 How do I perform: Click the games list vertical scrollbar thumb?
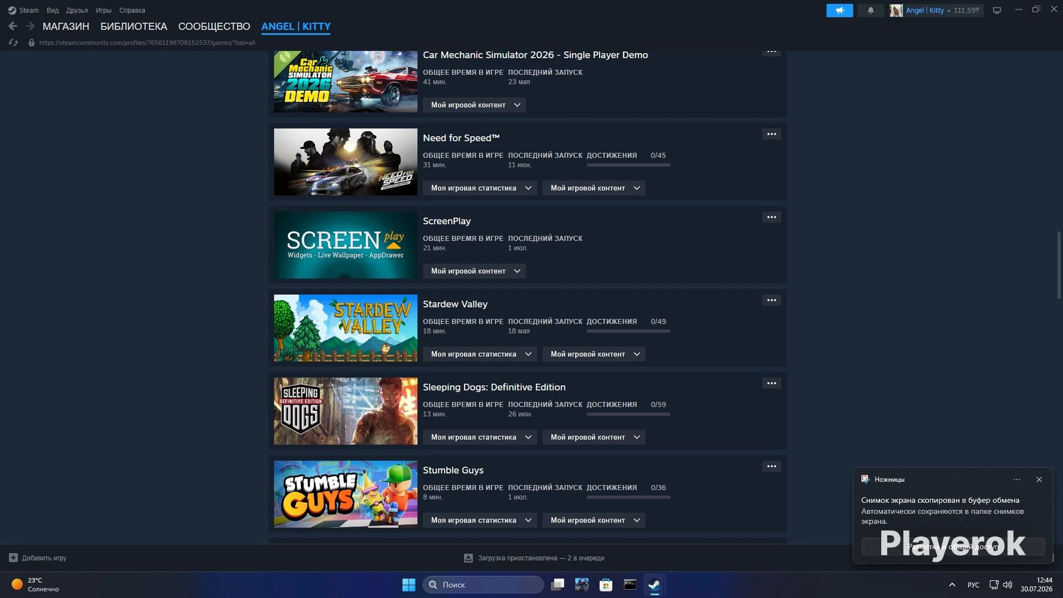tap(1059, 265)
